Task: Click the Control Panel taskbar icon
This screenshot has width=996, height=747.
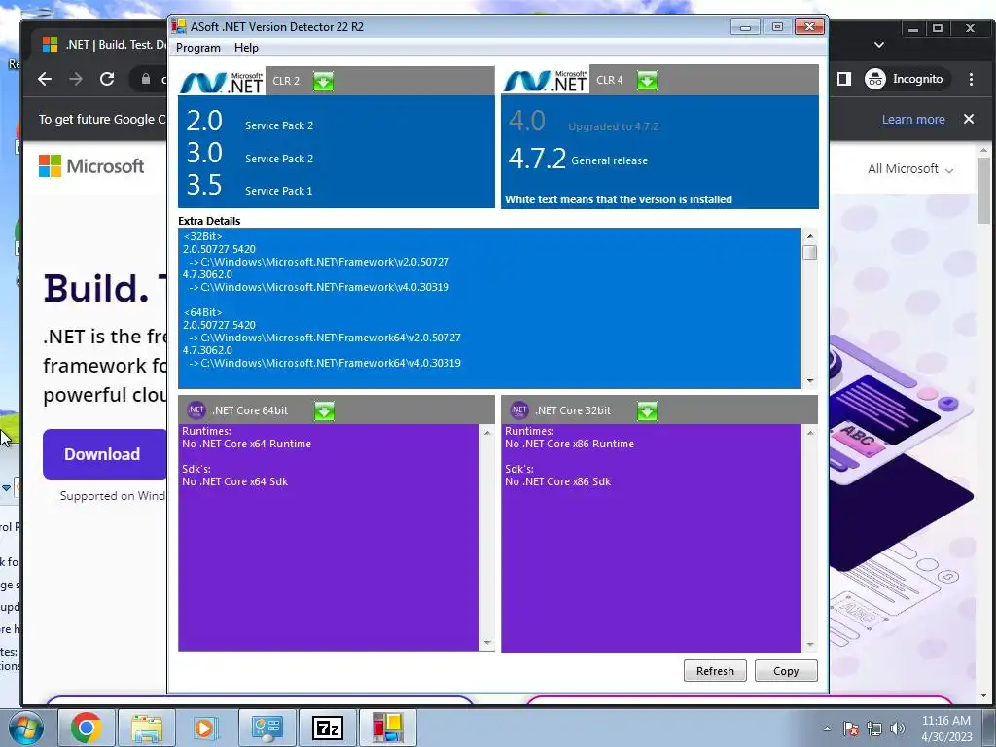Action: 267,728
